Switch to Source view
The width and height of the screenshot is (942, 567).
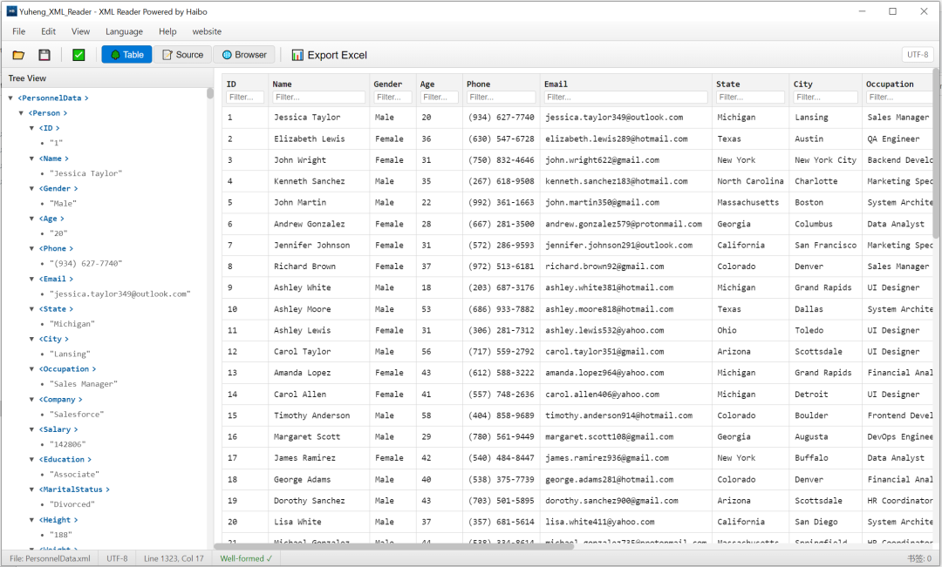click(183, 55)
